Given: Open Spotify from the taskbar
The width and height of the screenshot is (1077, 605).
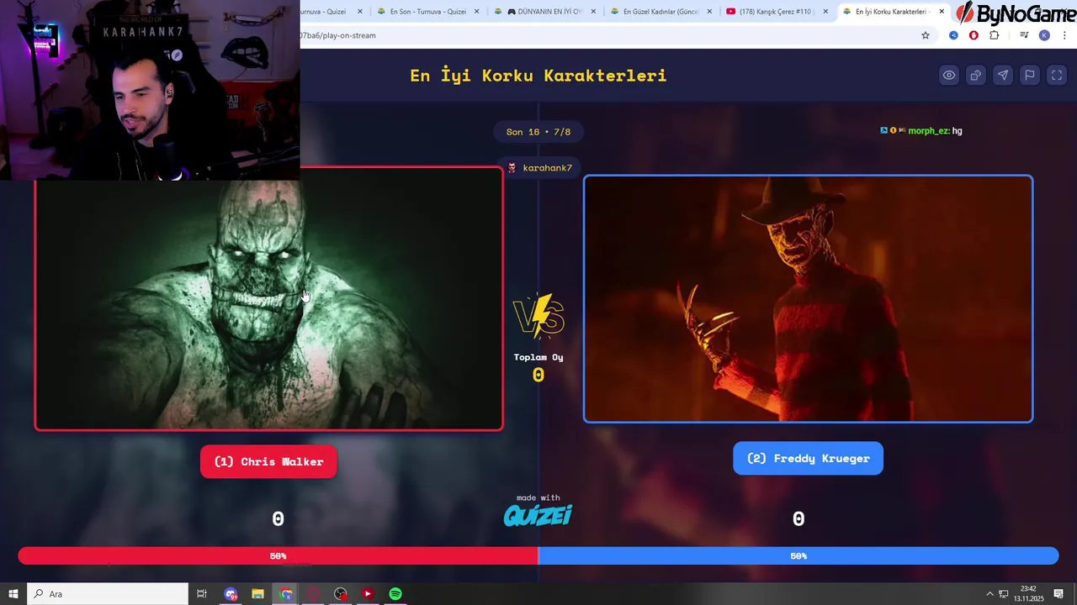Looking at the screenshot, I should (x=395, y=594).
